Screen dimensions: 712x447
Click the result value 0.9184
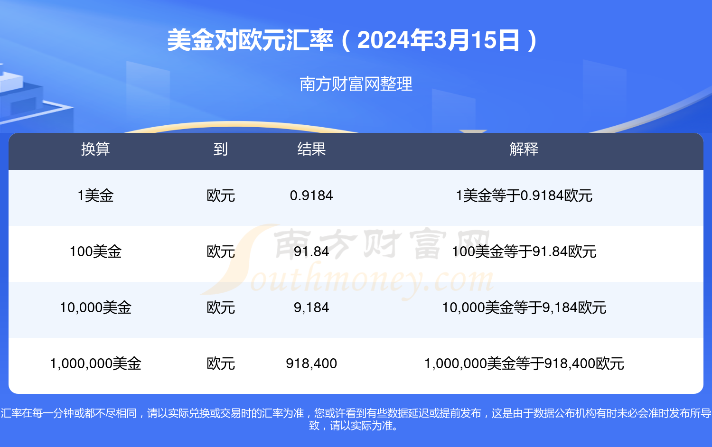tap(311, 196)
